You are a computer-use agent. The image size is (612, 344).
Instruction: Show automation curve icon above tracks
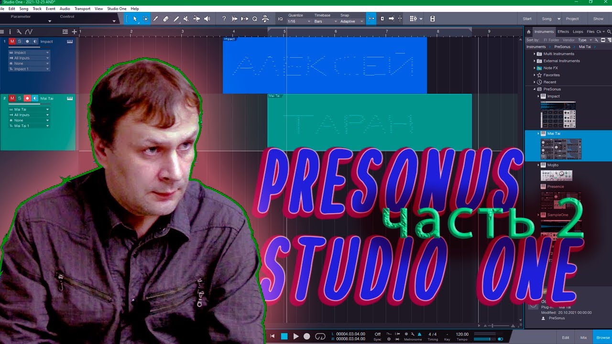[x=28, y=32]
